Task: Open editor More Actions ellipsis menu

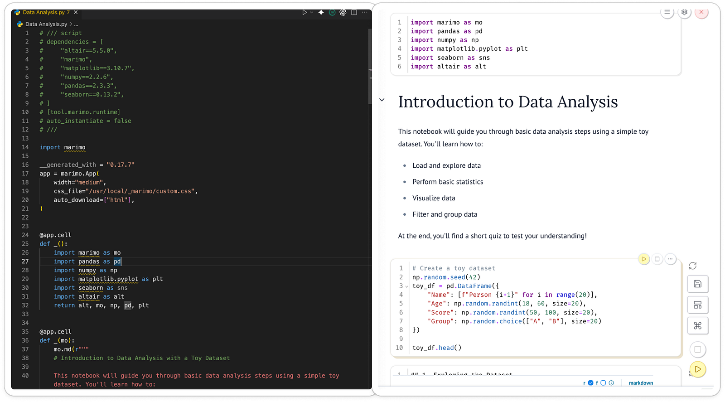Action: coord(365,13)
